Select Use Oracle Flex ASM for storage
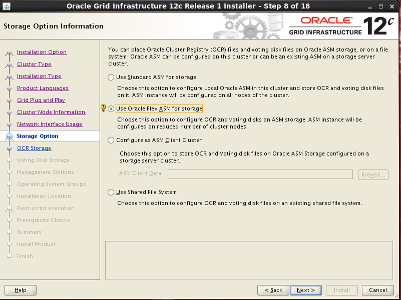Viewport: 401px width, 300px height. (x=111, y=109)
